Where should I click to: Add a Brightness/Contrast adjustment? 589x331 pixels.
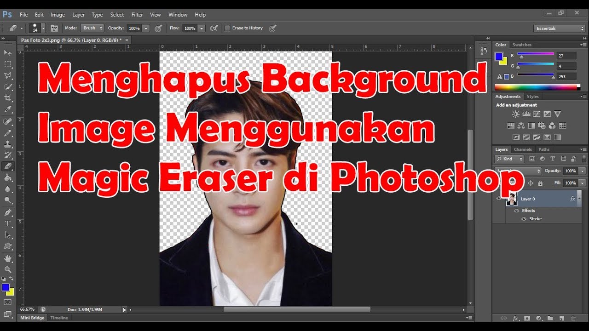(x=515, y=114)
